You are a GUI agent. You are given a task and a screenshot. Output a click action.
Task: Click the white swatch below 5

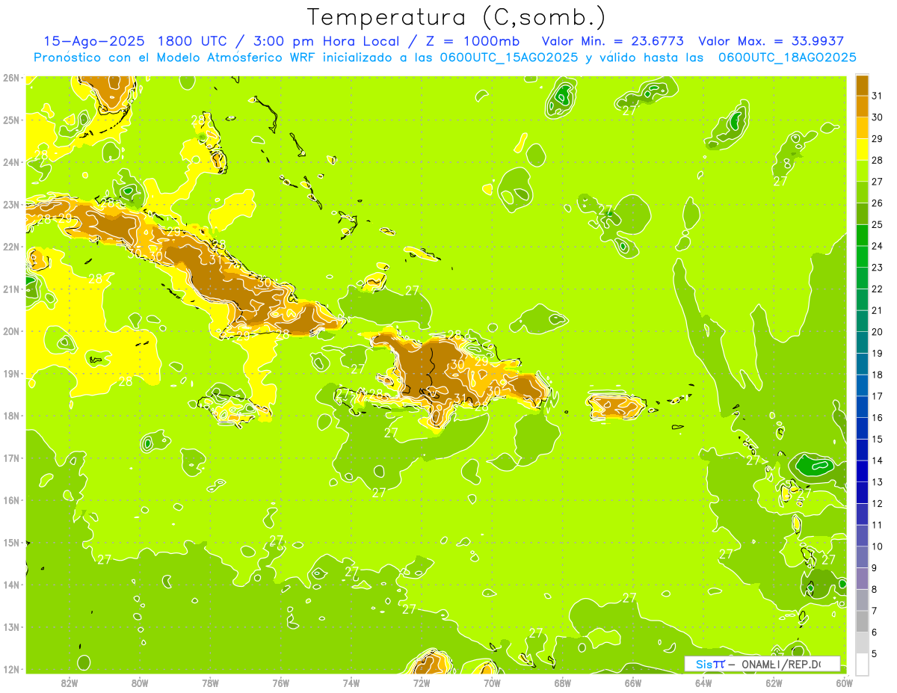(x=862, y=665)
